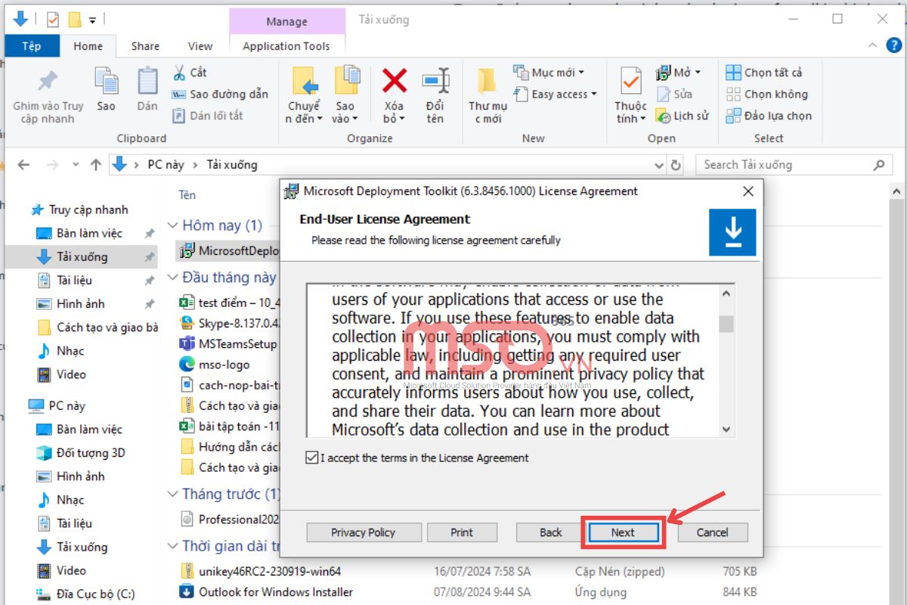
Task: Click the Thư mục mới folder icon
Action: click(x=488, y=81)
